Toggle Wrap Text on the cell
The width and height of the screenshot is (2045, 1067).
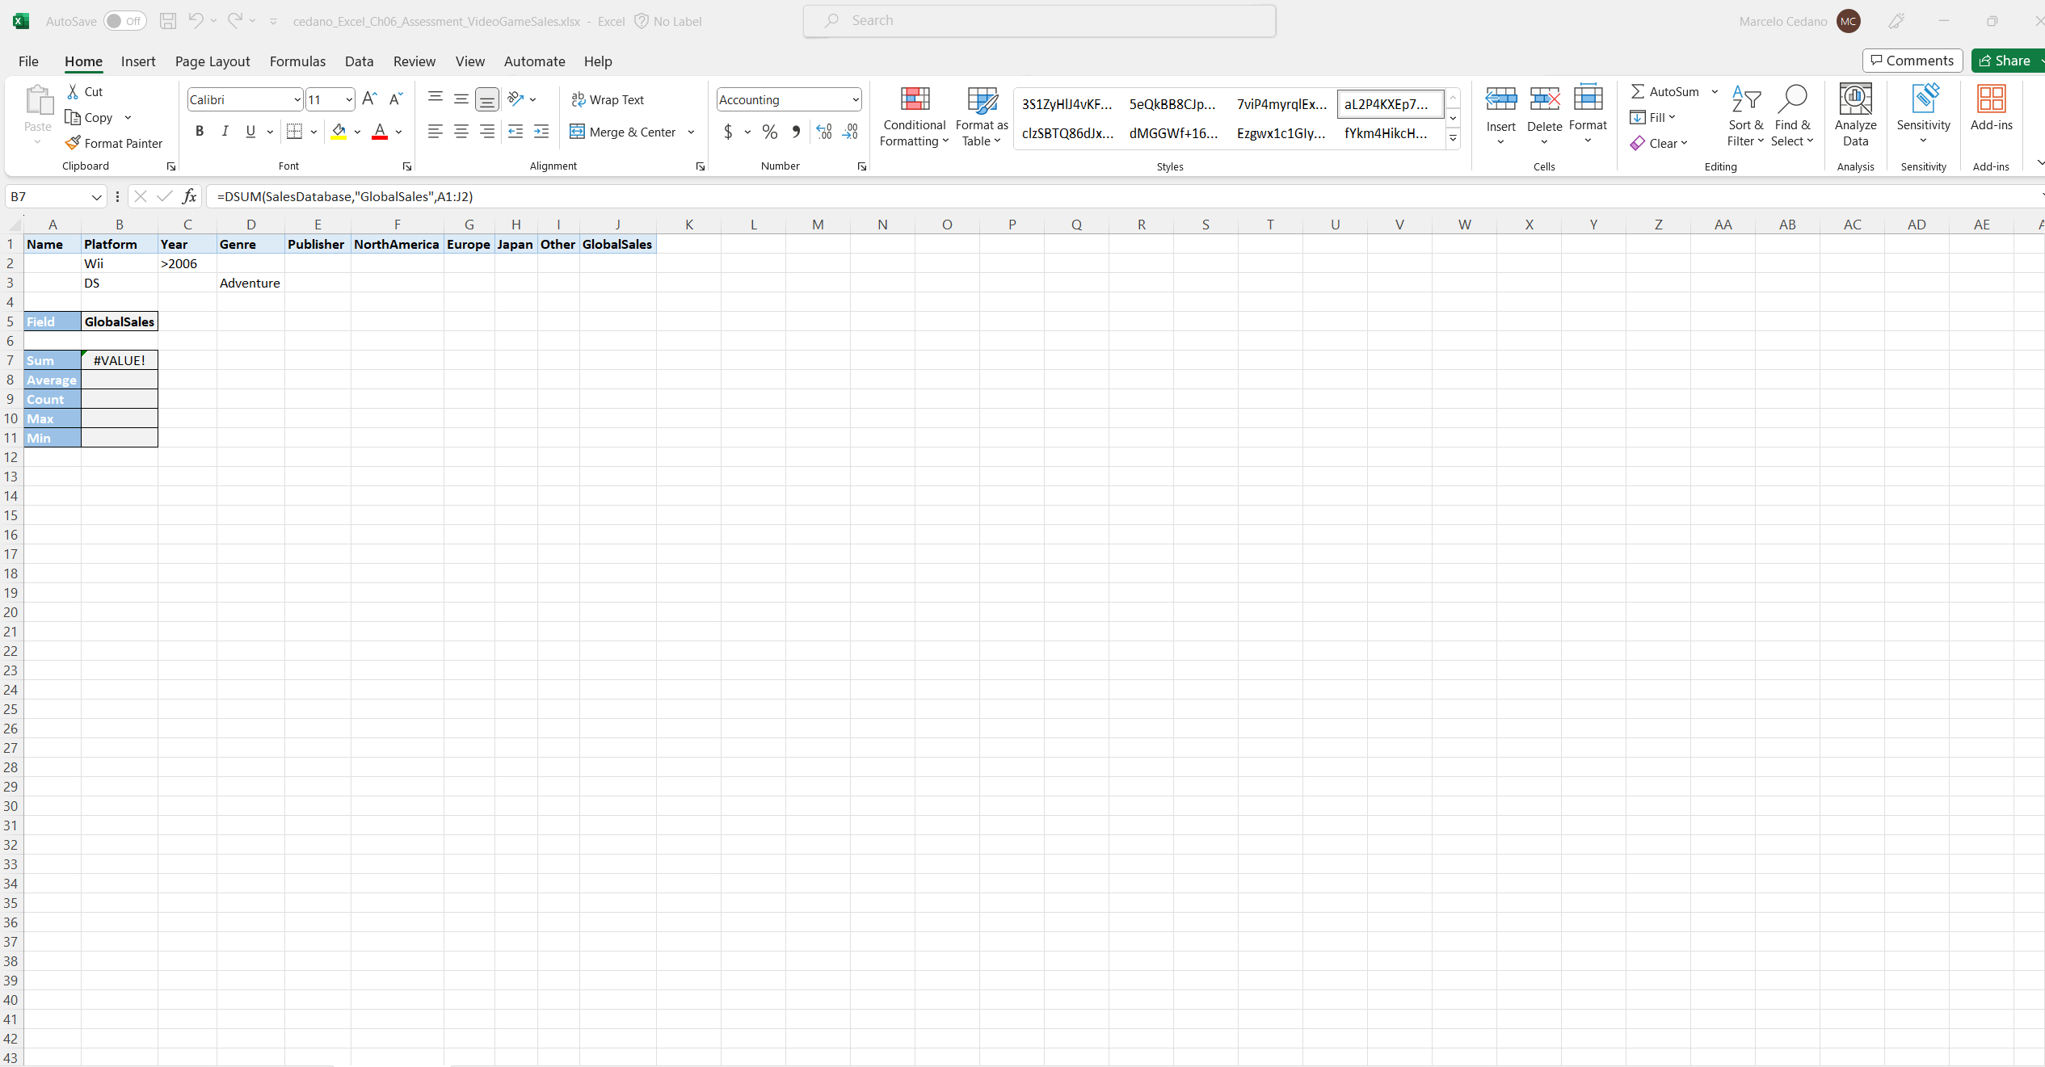608,99
